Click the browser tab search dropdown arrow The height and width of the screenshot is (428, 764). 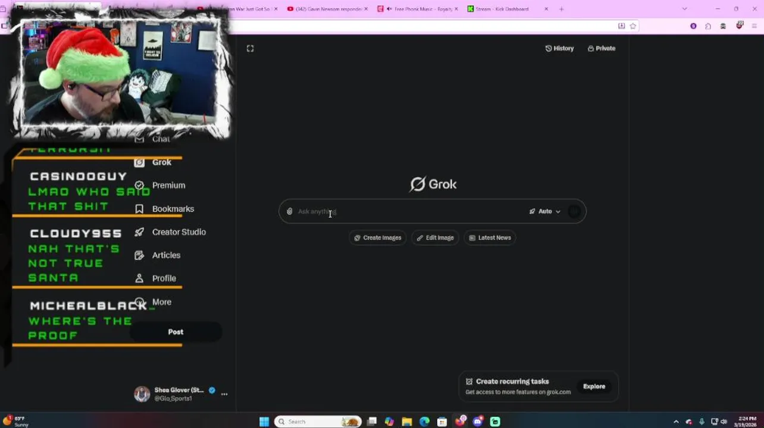pos(684,9)
